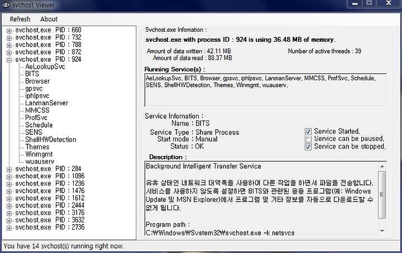The height and width of the screenshot is (253, 402).
Task: Minimize the svchost Viewer window
Action: click(x=355, y=3)
